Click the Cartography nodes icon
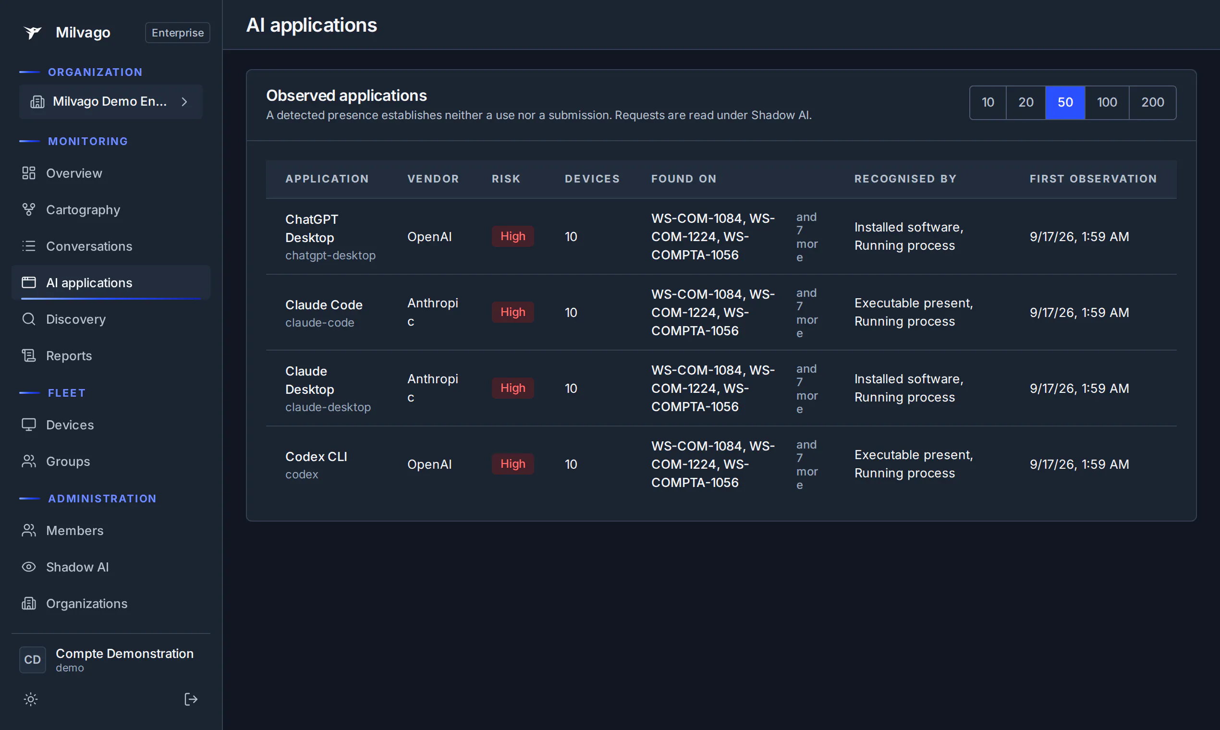This screenshot has height=730, width=1220. (28, 209)
